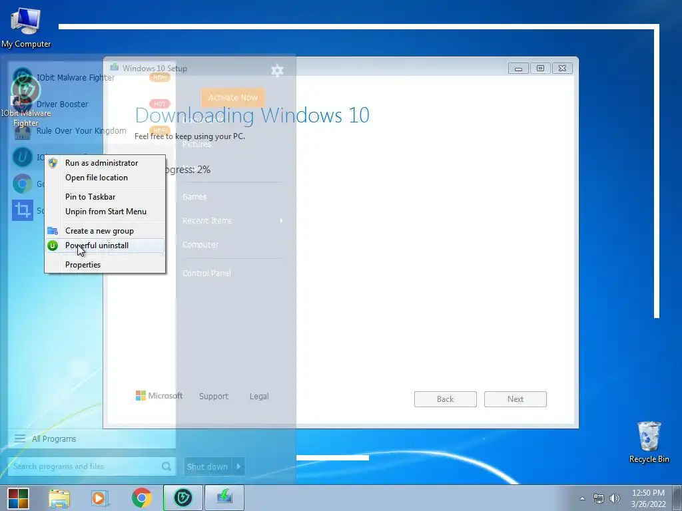Open Games from Start menu
Image resolution: width=682 pixels, height=511 pixels.
pos(194,197)
